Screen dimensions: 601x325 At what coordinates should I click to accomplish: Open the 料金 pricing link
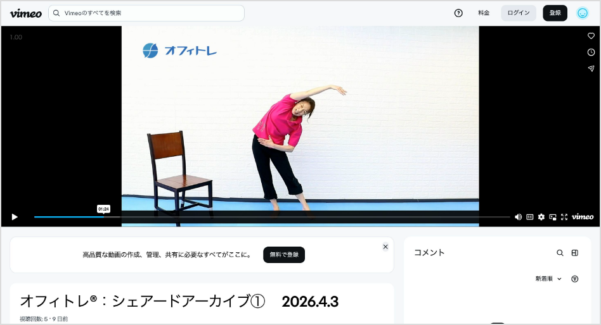(x=484, y=13)
